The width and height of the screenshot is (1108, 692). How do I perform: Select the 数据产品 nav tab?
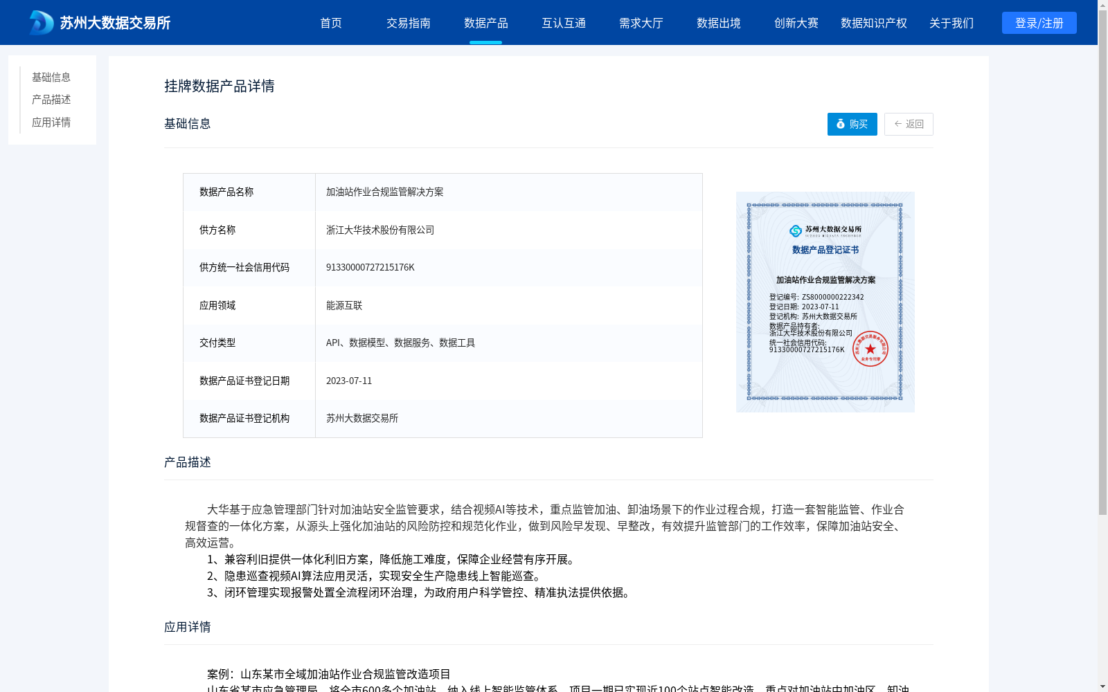point(486,23)
